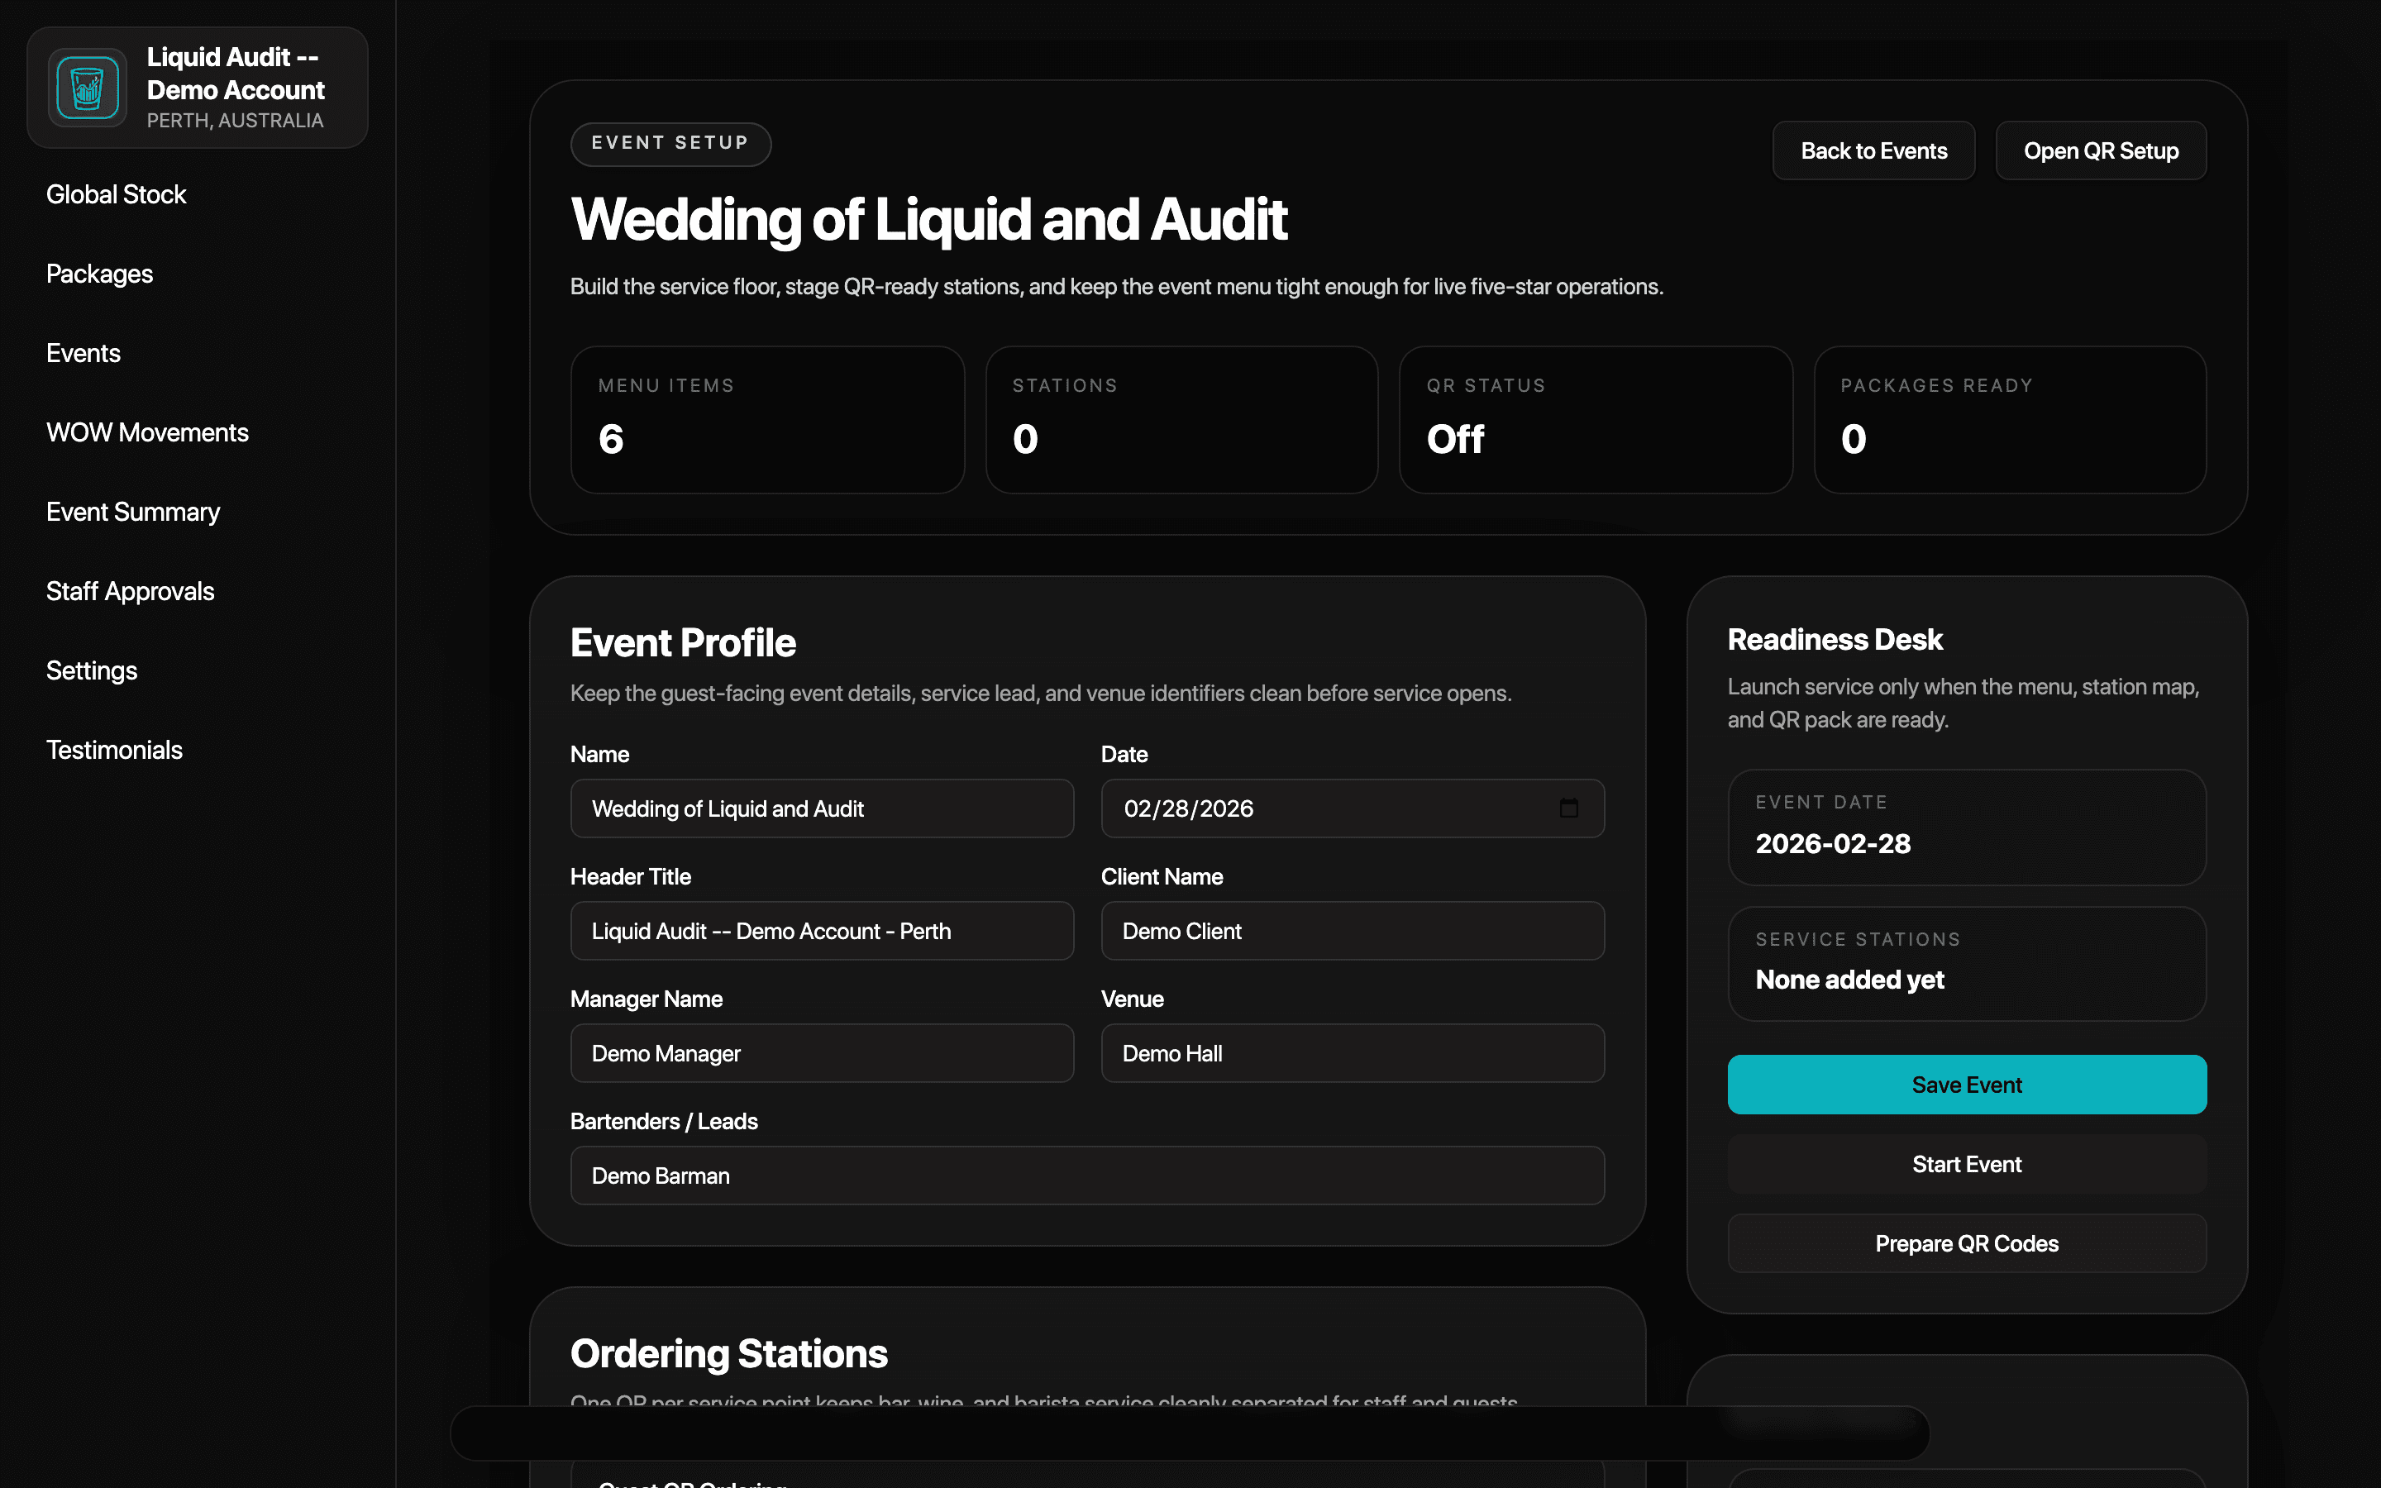Click the Wedding of Liquid and Audit heading
The width and height of the screenshot is (2381, 1488).
coord(928,218)
